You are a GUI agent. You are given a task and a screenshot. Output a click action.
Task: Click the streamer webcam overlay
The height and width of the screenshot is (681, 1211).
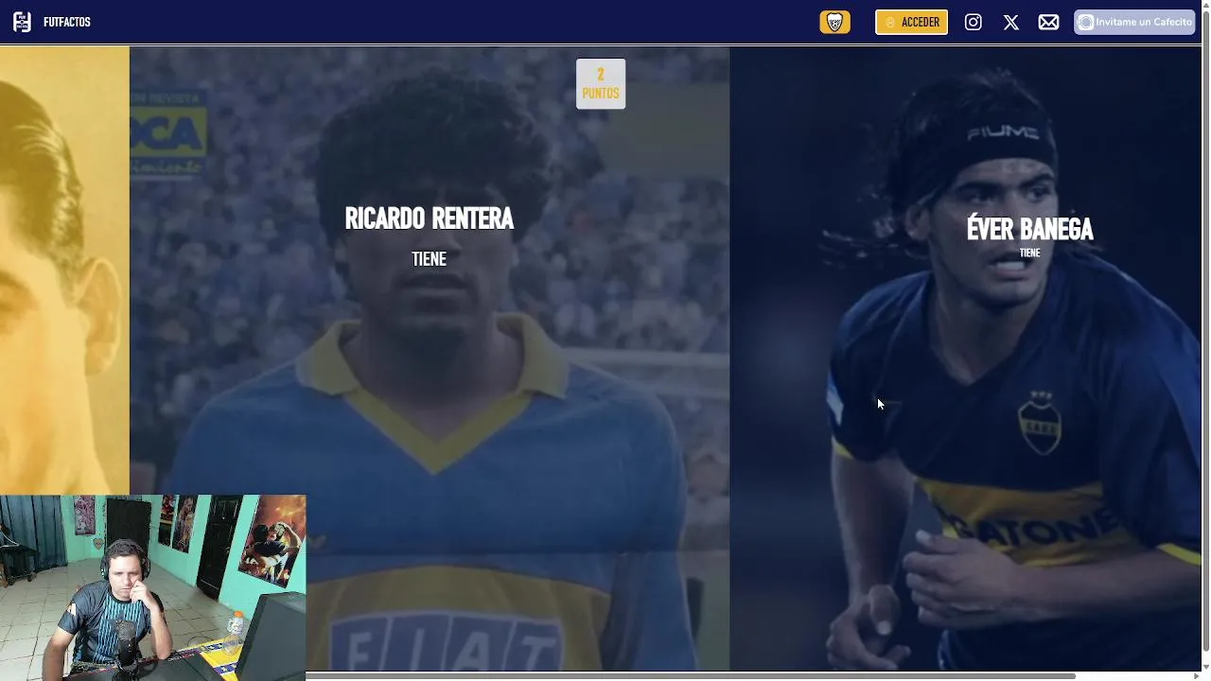pos(152,587)
